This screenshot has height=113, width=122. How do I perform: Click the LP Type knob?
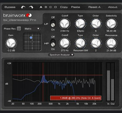(80, 24)
